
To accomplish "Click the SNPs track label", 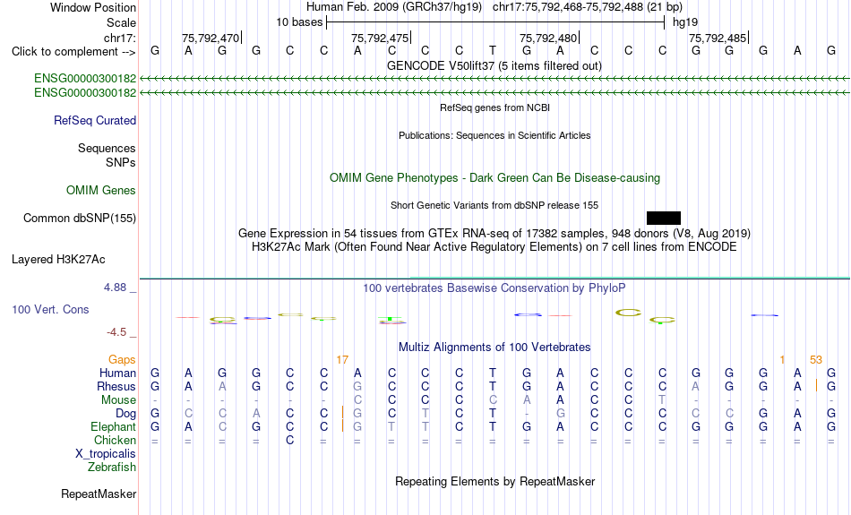I will (121, 162).
